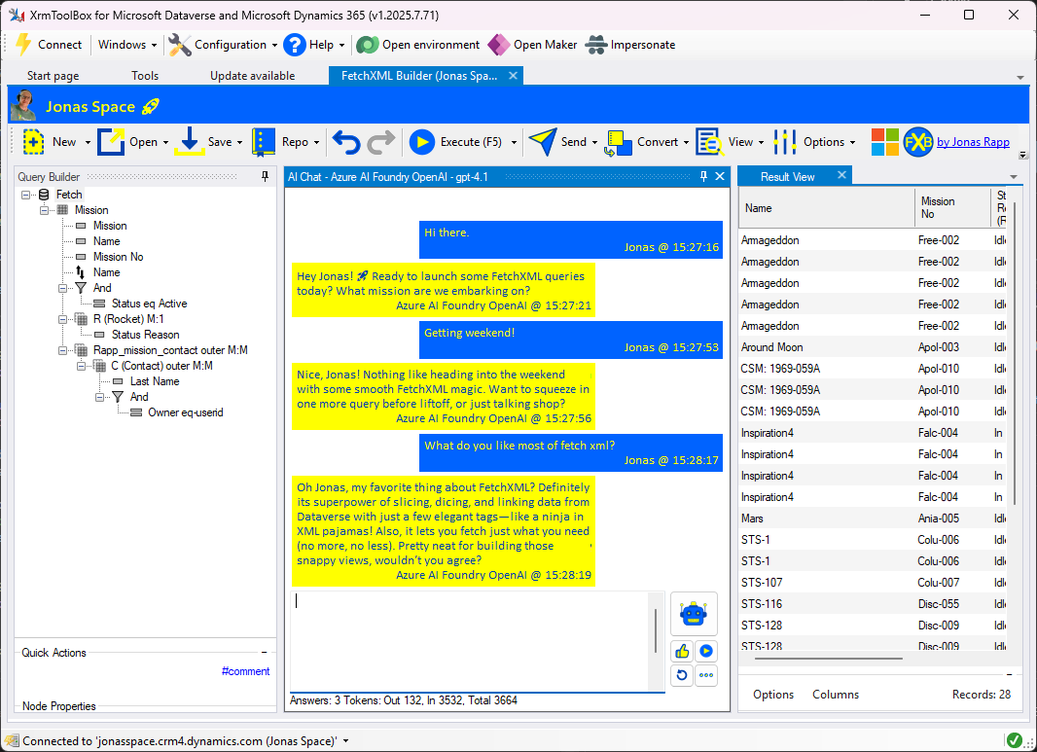Screen dimensions: 1037x752
Task: Click the #comment quick action link
Action: [x=245, y=671]
